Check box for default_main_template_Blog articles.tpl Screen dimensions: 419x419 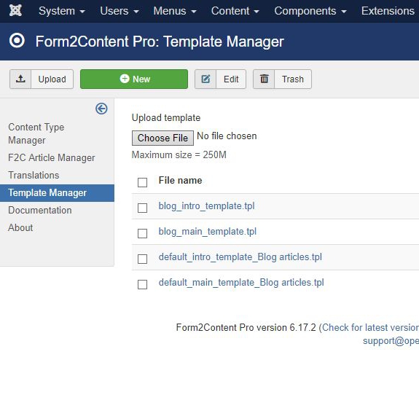coord(142,284)
